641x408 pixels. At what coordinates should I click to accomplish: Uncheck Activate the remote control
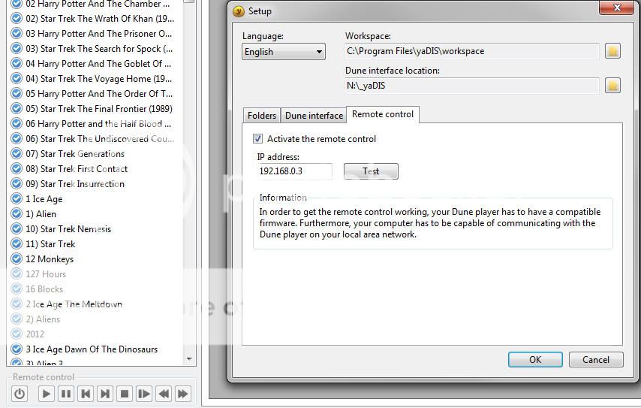point(257,139)
